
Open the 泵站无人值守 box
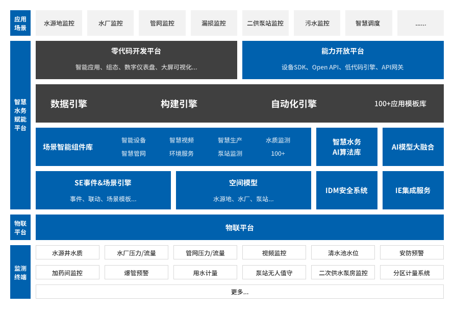coord(274,272)
